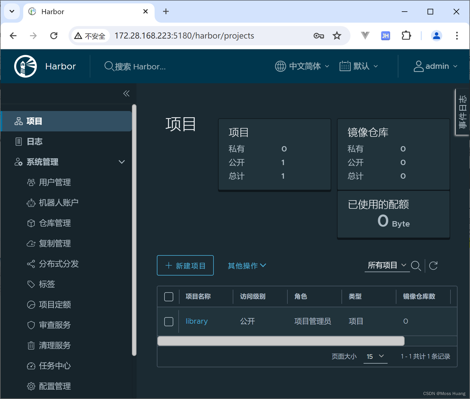
Task: Click the calendar theme icon
Action: coord(345,66)
